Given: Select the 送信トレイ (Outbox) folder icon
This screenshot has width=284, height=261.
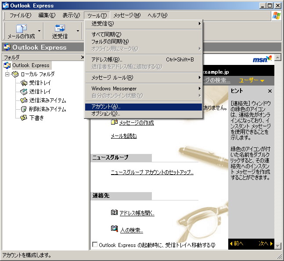Looking at the screenshot, I should (24, 92).
